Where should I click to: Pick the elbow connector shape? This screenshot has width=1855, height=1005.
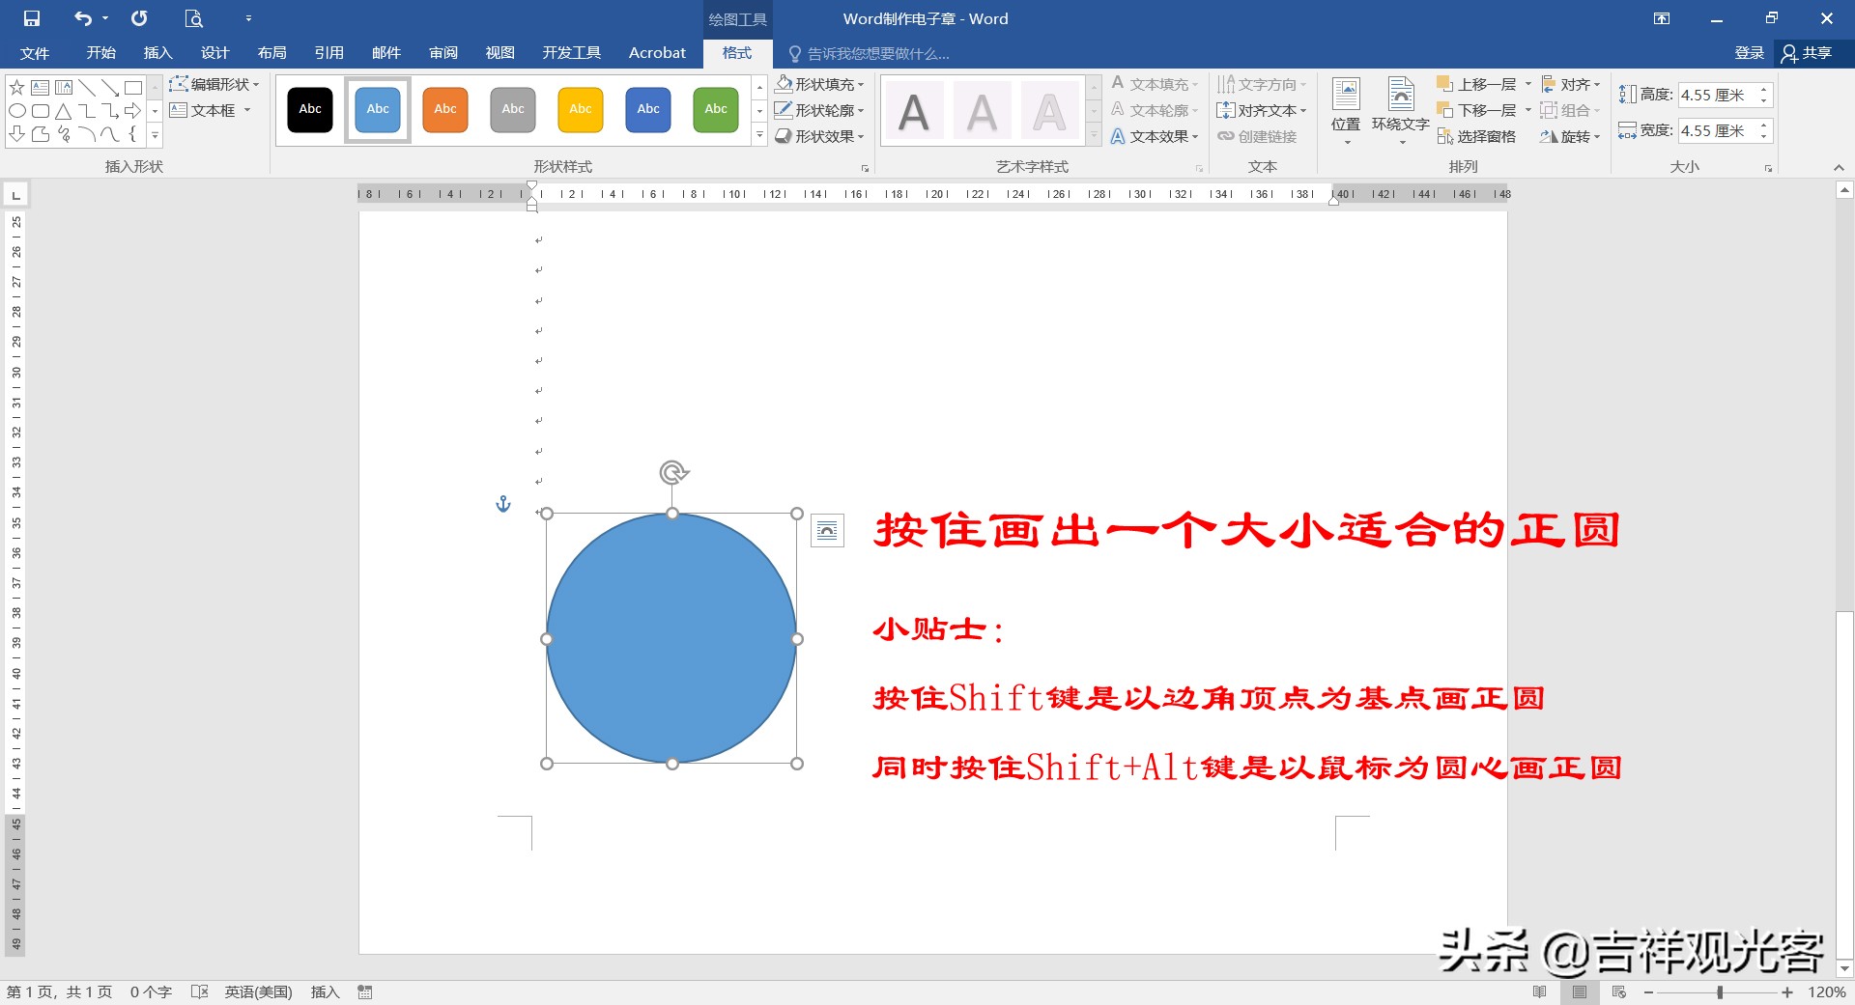87,111
